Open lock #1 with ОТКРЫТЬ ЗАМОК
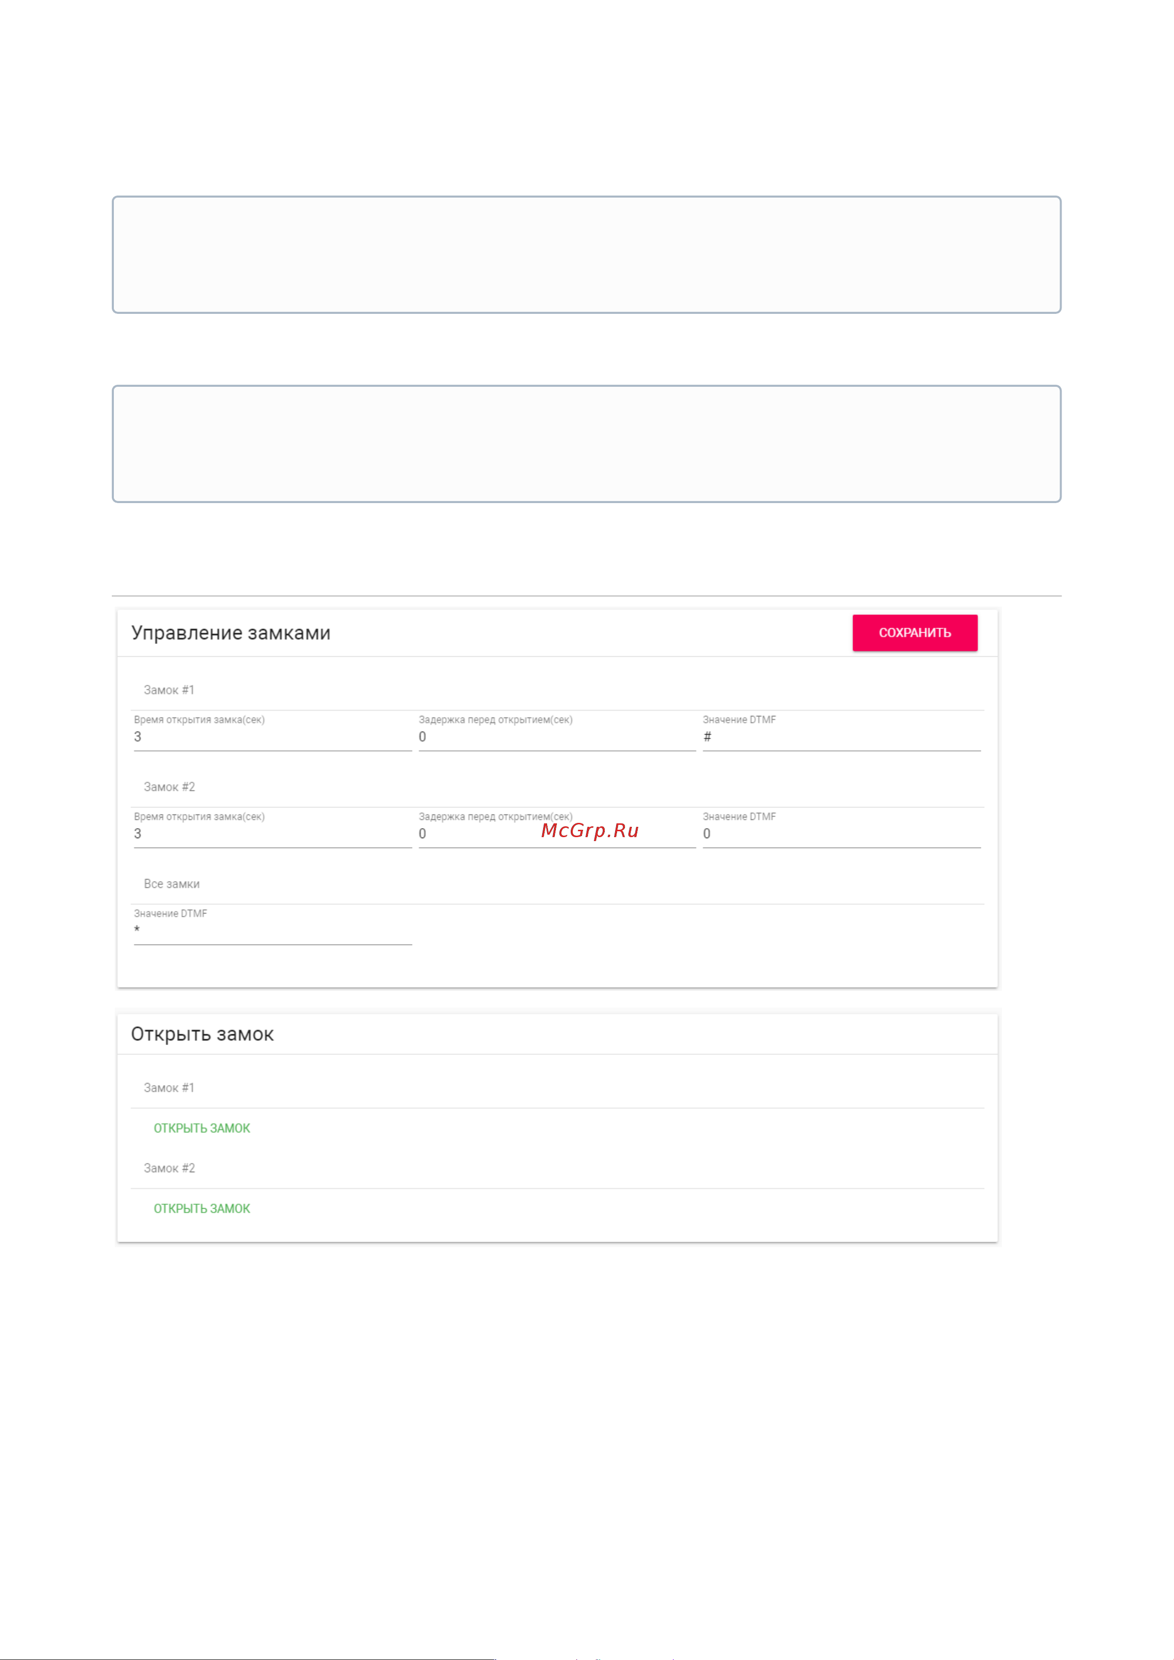Viewport: 1174px width, 1660px height. click(202, 1128)
